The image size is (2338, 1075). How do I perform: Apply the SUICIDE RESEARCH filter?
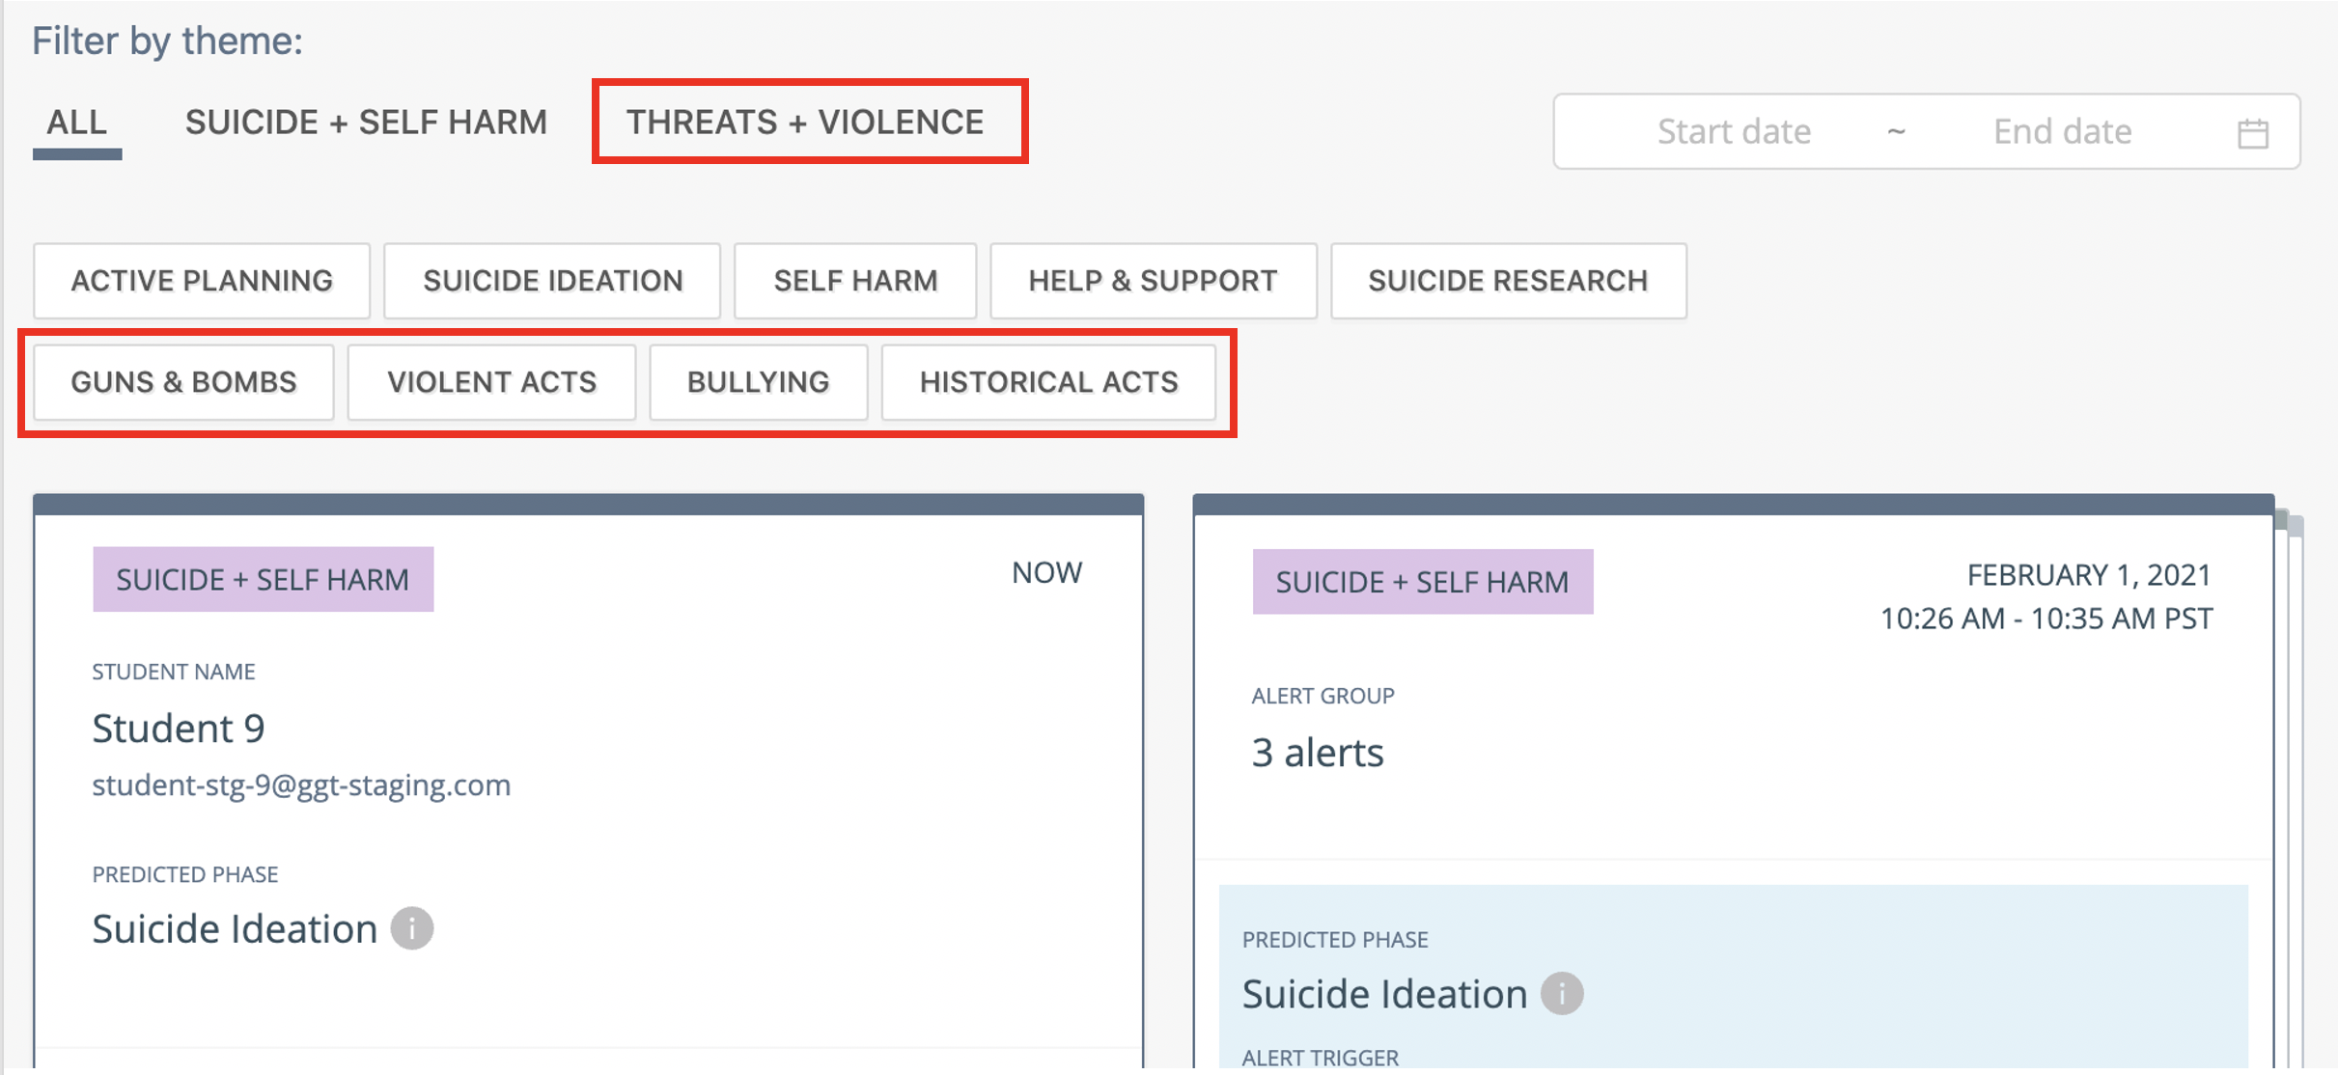coord(1509,281)
